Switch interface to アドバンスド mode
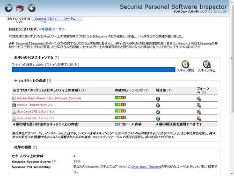Viewport: 234px width, 176px height. tap(220, 12)
